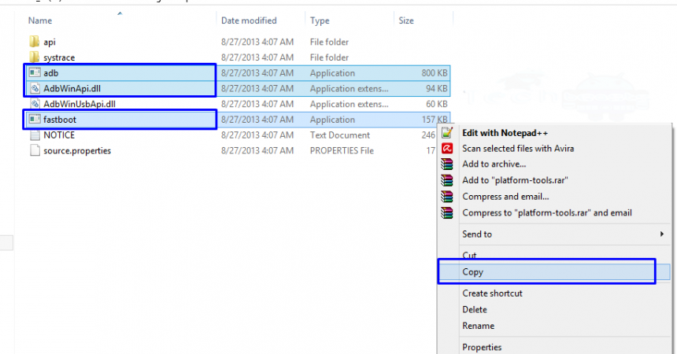Expand the Send to submenu arrow
Image resolution: width=677 pixels, height=354 pixels.
[661, 234]
